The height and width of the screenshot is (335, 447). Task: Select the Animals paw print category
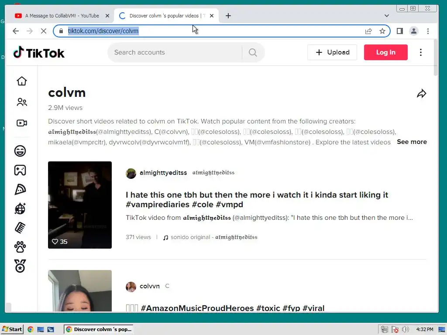20,247
